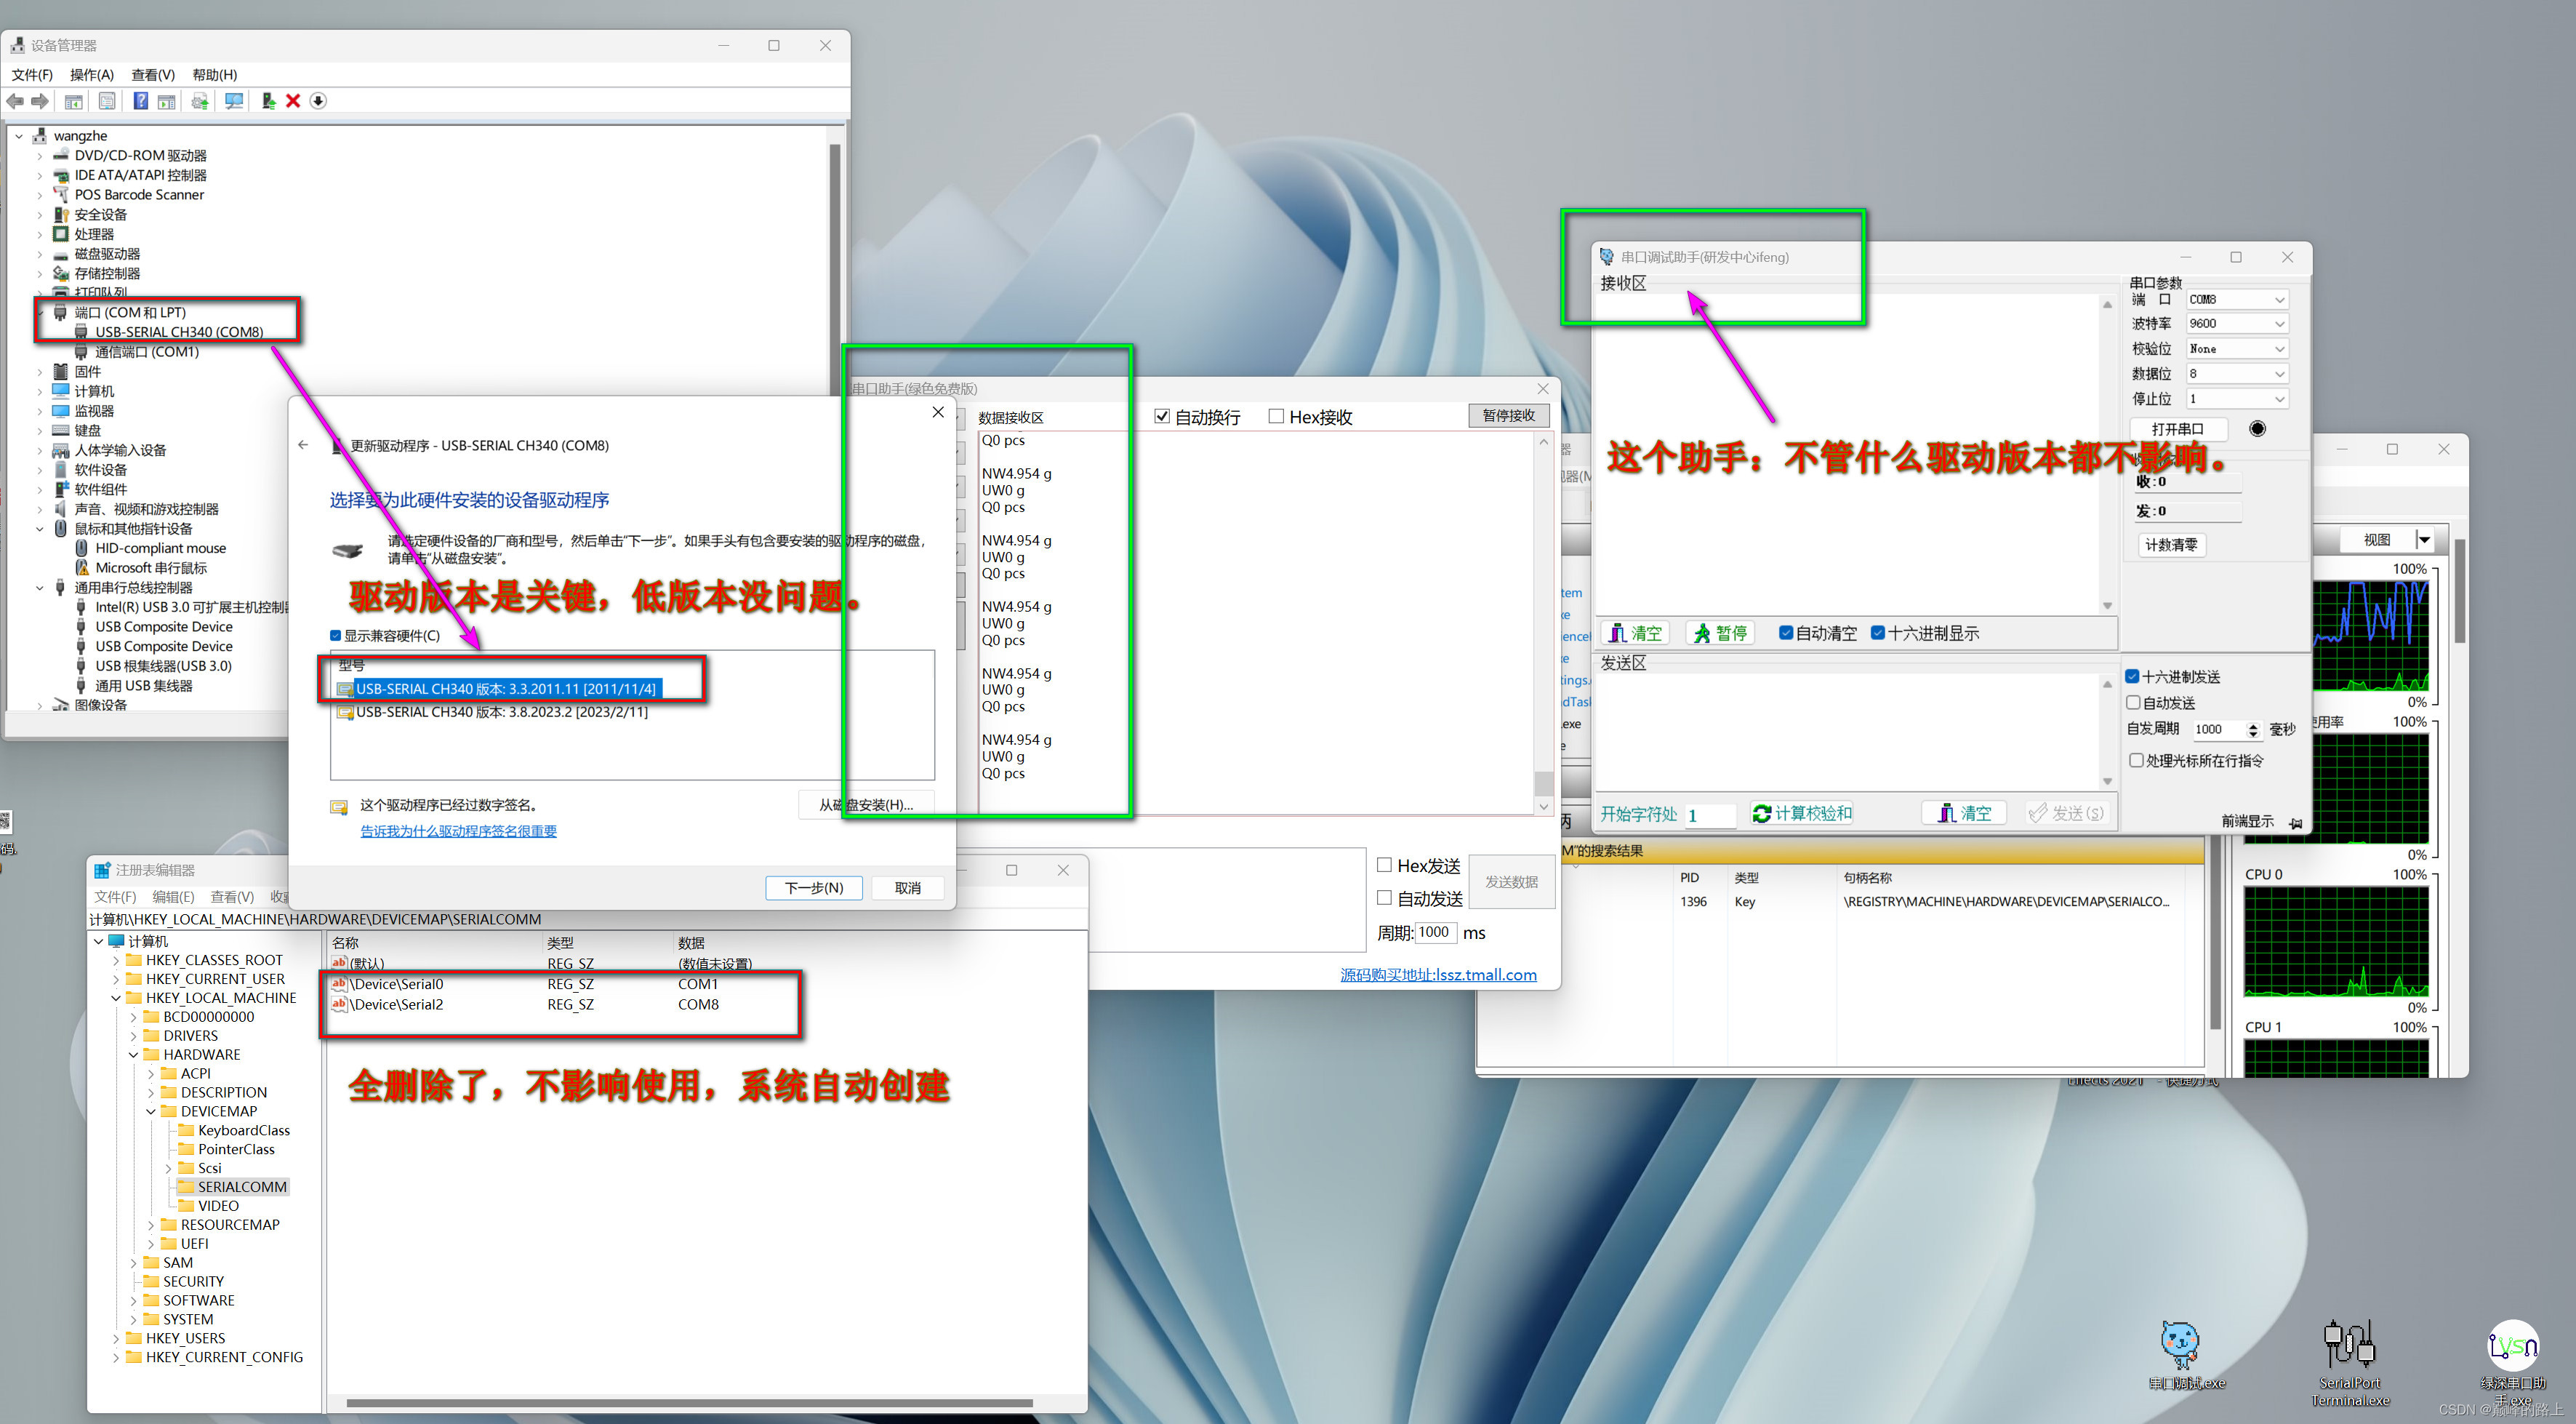Open the 告诉我为什么驱动程序签名很重要 link
2576x1424 pixels.
tap(458, 831)
